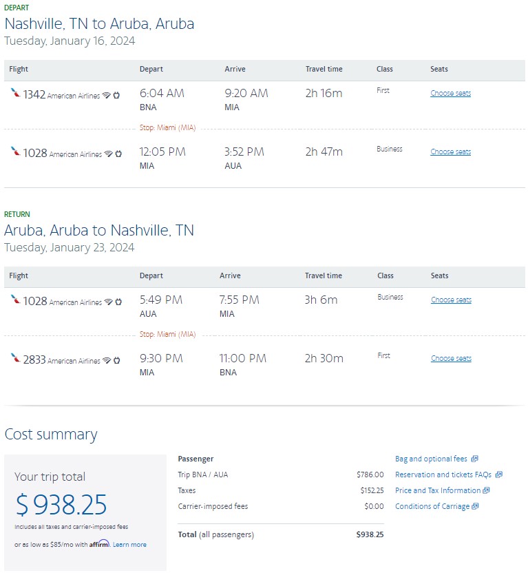Choose seats for departing flight 1342

point(450,94)
